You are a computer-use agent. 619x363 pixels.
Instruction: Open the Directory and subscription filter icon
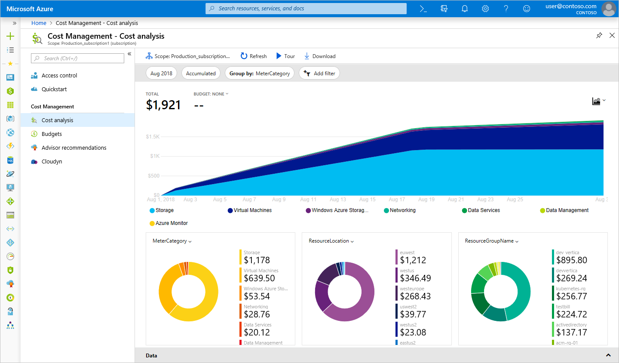pos(444,9)
